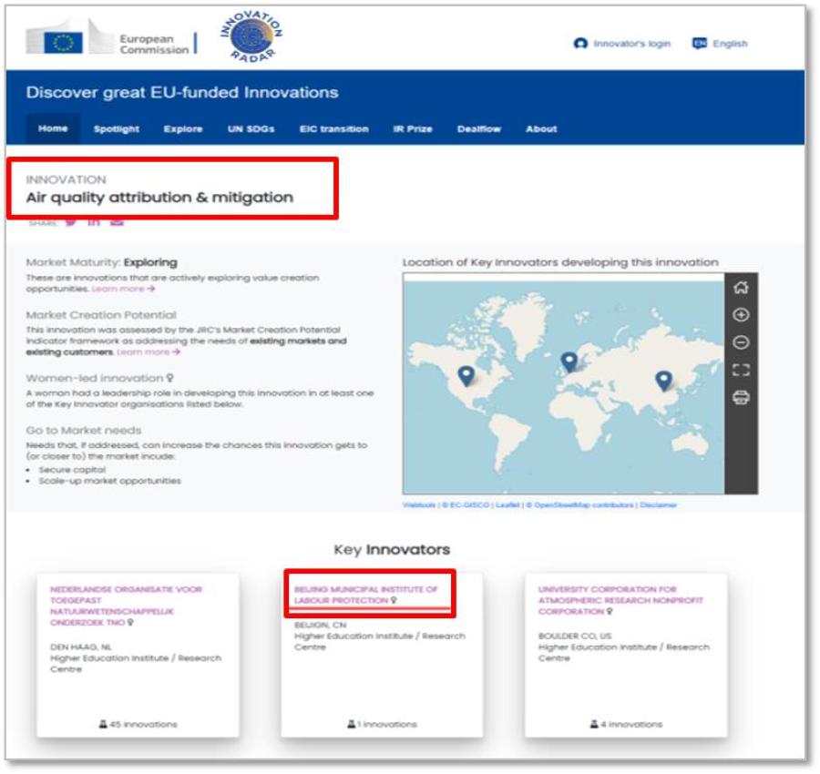This screenshot has width=820, height=774.
Task: Zoom out on the innovators map
Action: pyautogui.click(x=741, y=342)
